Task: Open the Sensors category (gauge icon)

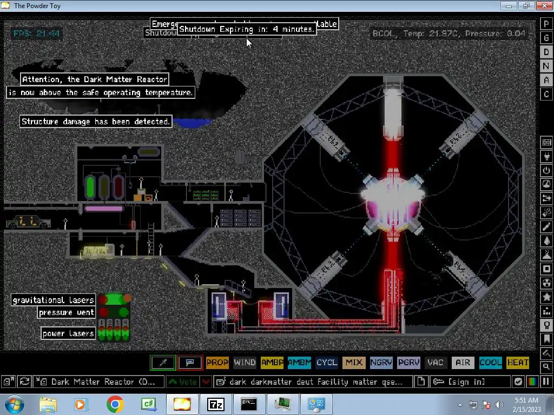Action: (546, 184)
